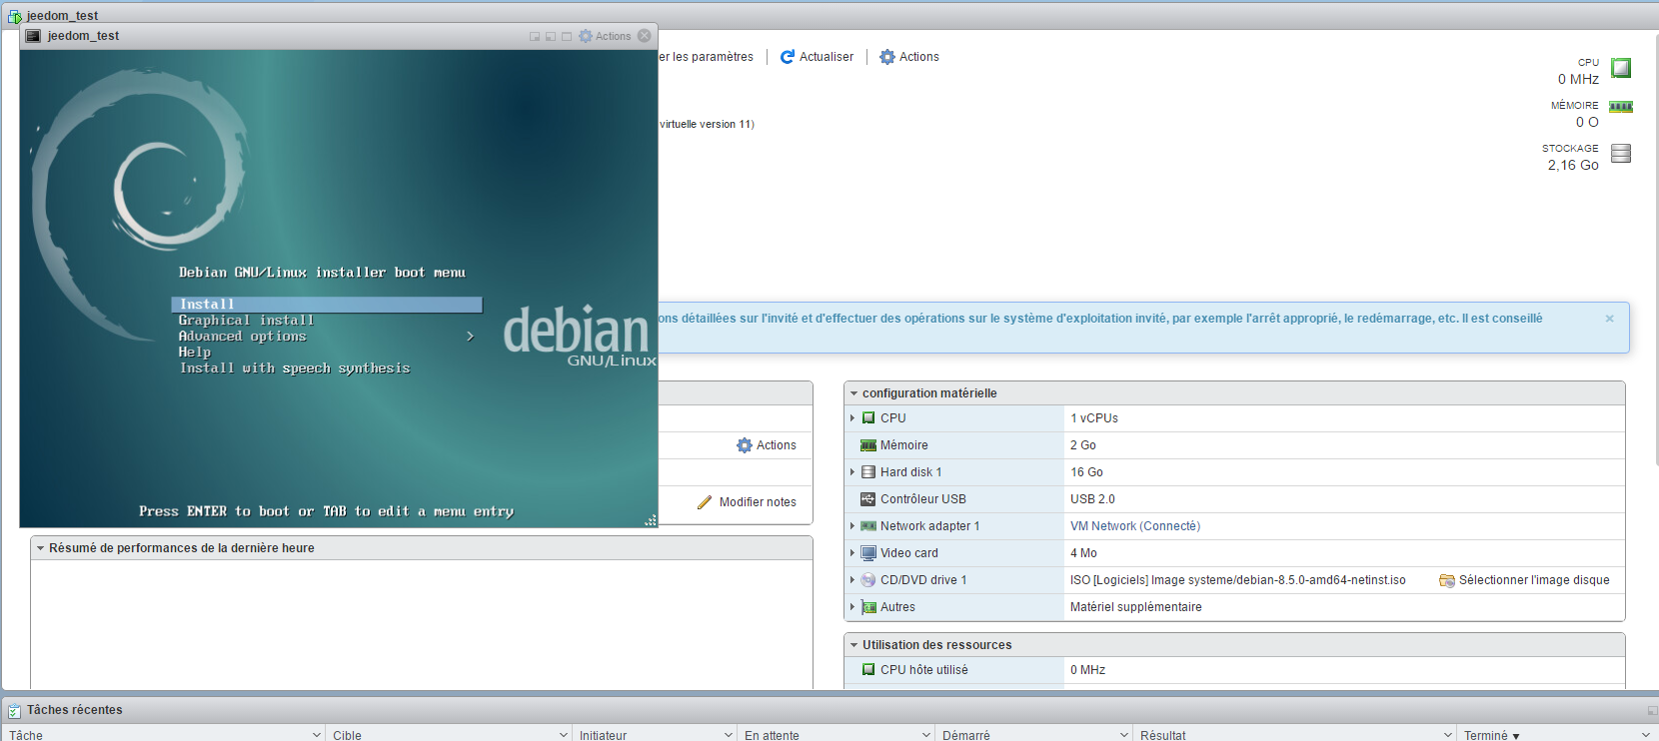Click the Contrôleur USB icon
Viewport: 1659px width, 741px height.
[x=868, y=499]
